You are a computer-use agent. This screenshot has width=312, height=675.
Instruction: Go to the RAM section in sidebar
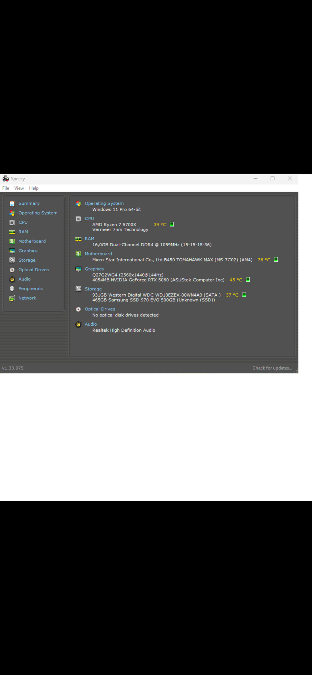[23, 232]
